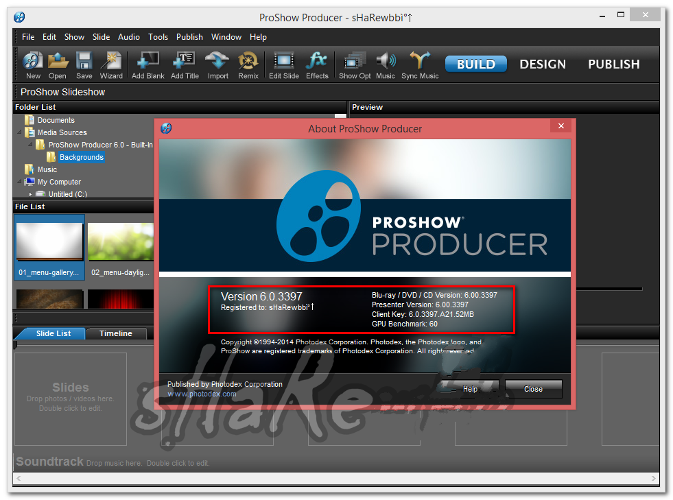Select the red curtain background thumbnail

point(121,299)
